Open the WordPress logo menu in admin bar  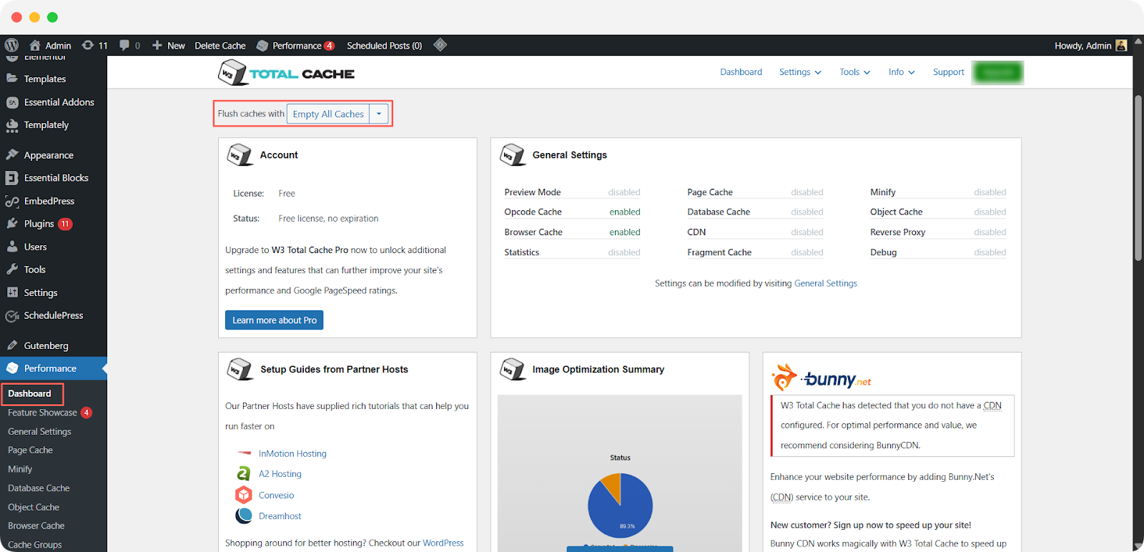[11, 45]
